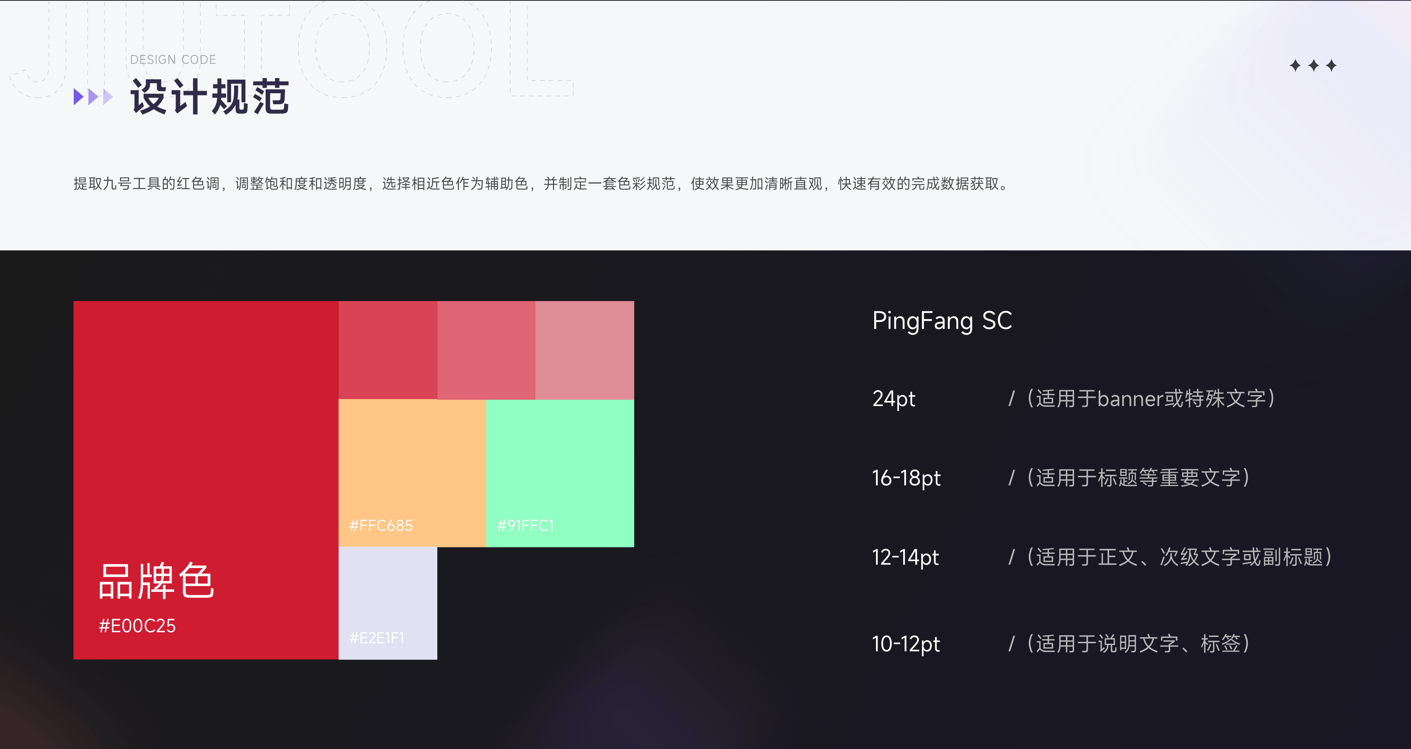
Task: Select the light lavender #E2E1F1 swatch
Action: coord(388,603)
